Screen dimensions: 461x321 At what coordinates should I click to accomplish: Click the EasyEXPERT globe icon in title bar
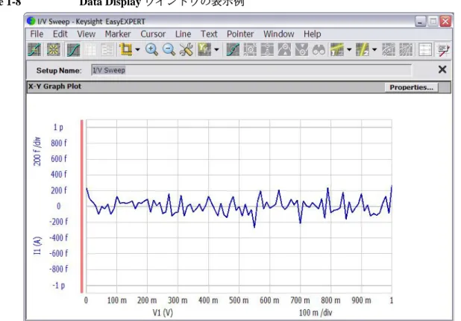(31, 21)
